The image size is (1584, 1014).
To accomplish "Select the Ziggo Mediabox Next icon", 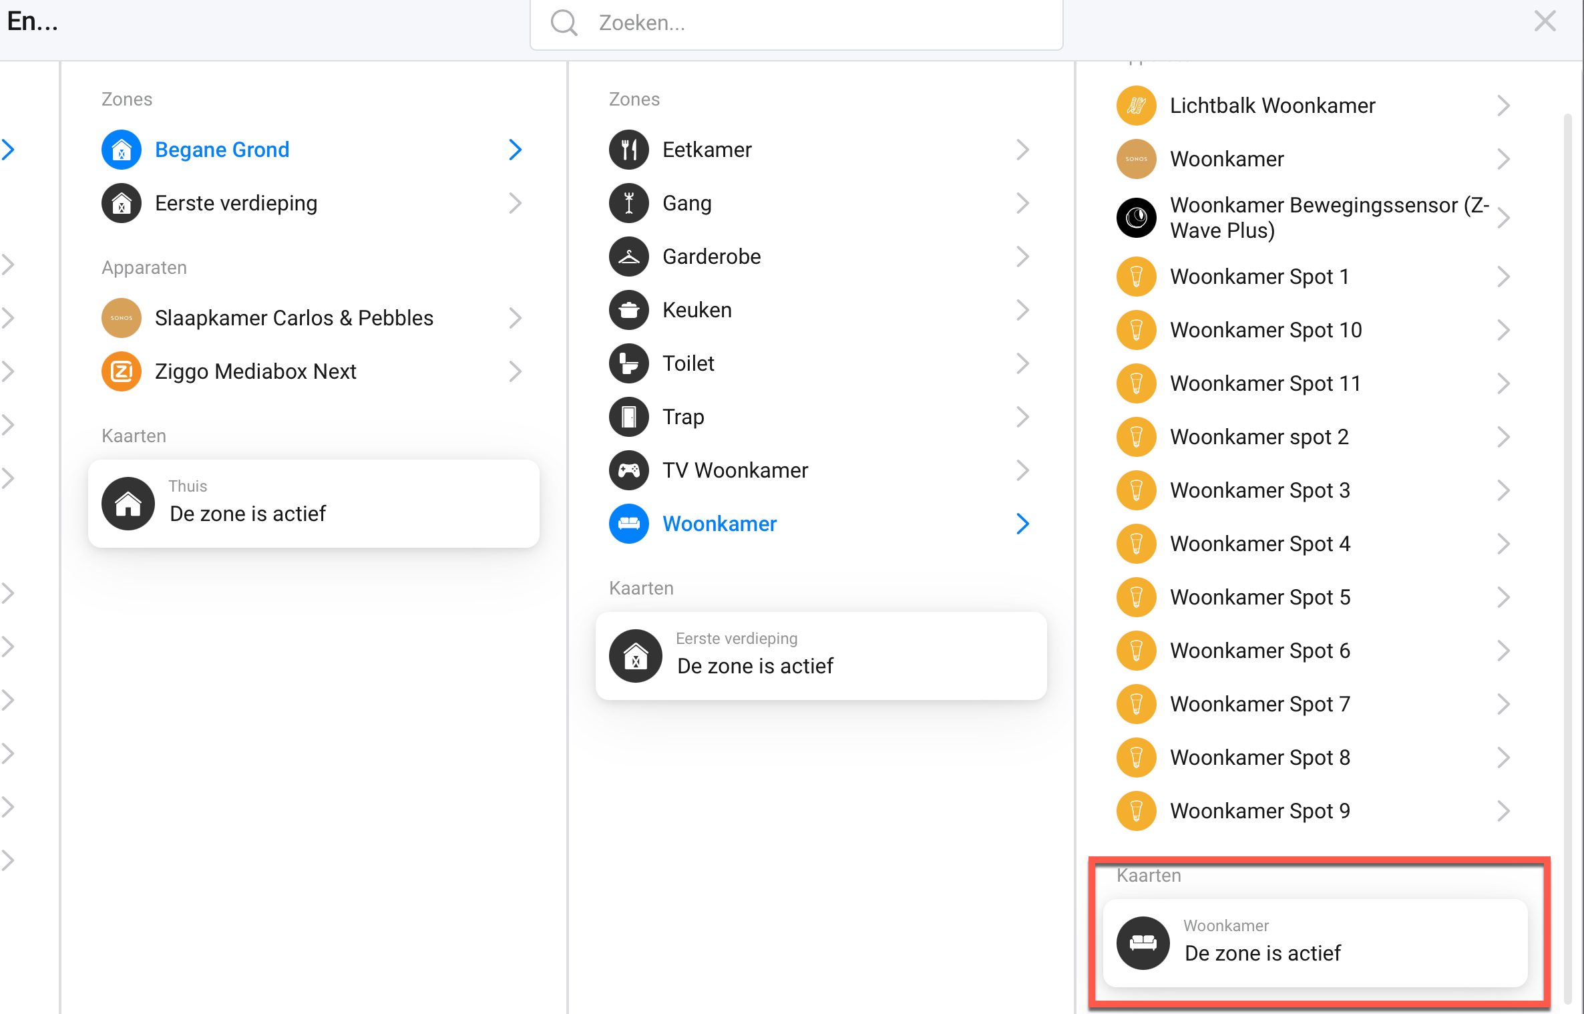I will tap(121, 371).
